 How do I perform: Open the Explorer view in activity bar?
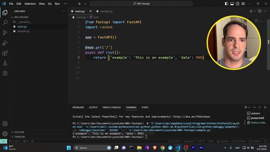(x=5, y=12)
